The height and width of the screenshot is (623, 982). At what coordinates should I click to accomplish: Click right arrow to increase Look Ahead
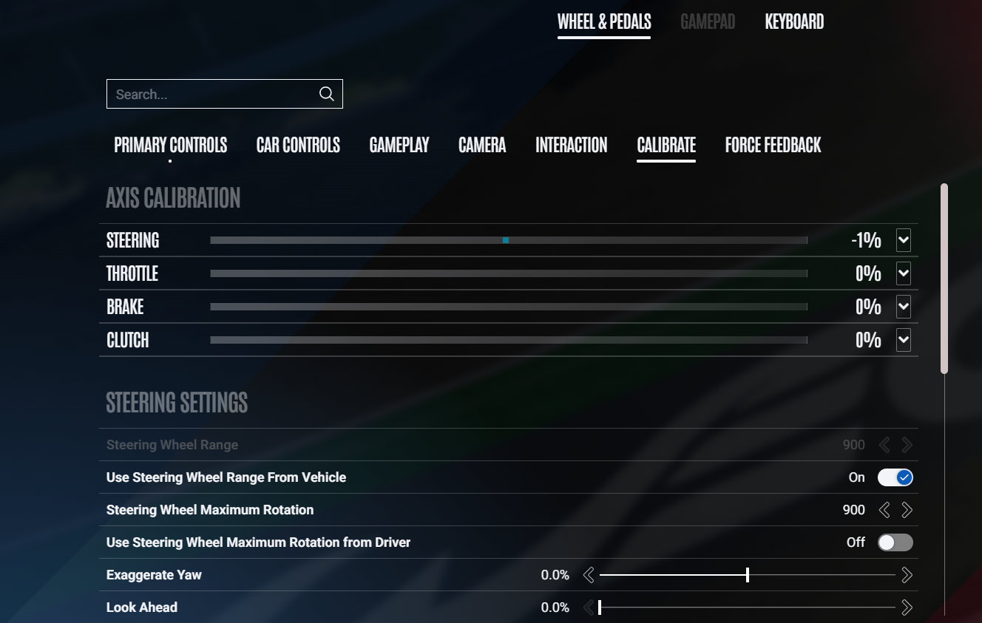[907, 607]
